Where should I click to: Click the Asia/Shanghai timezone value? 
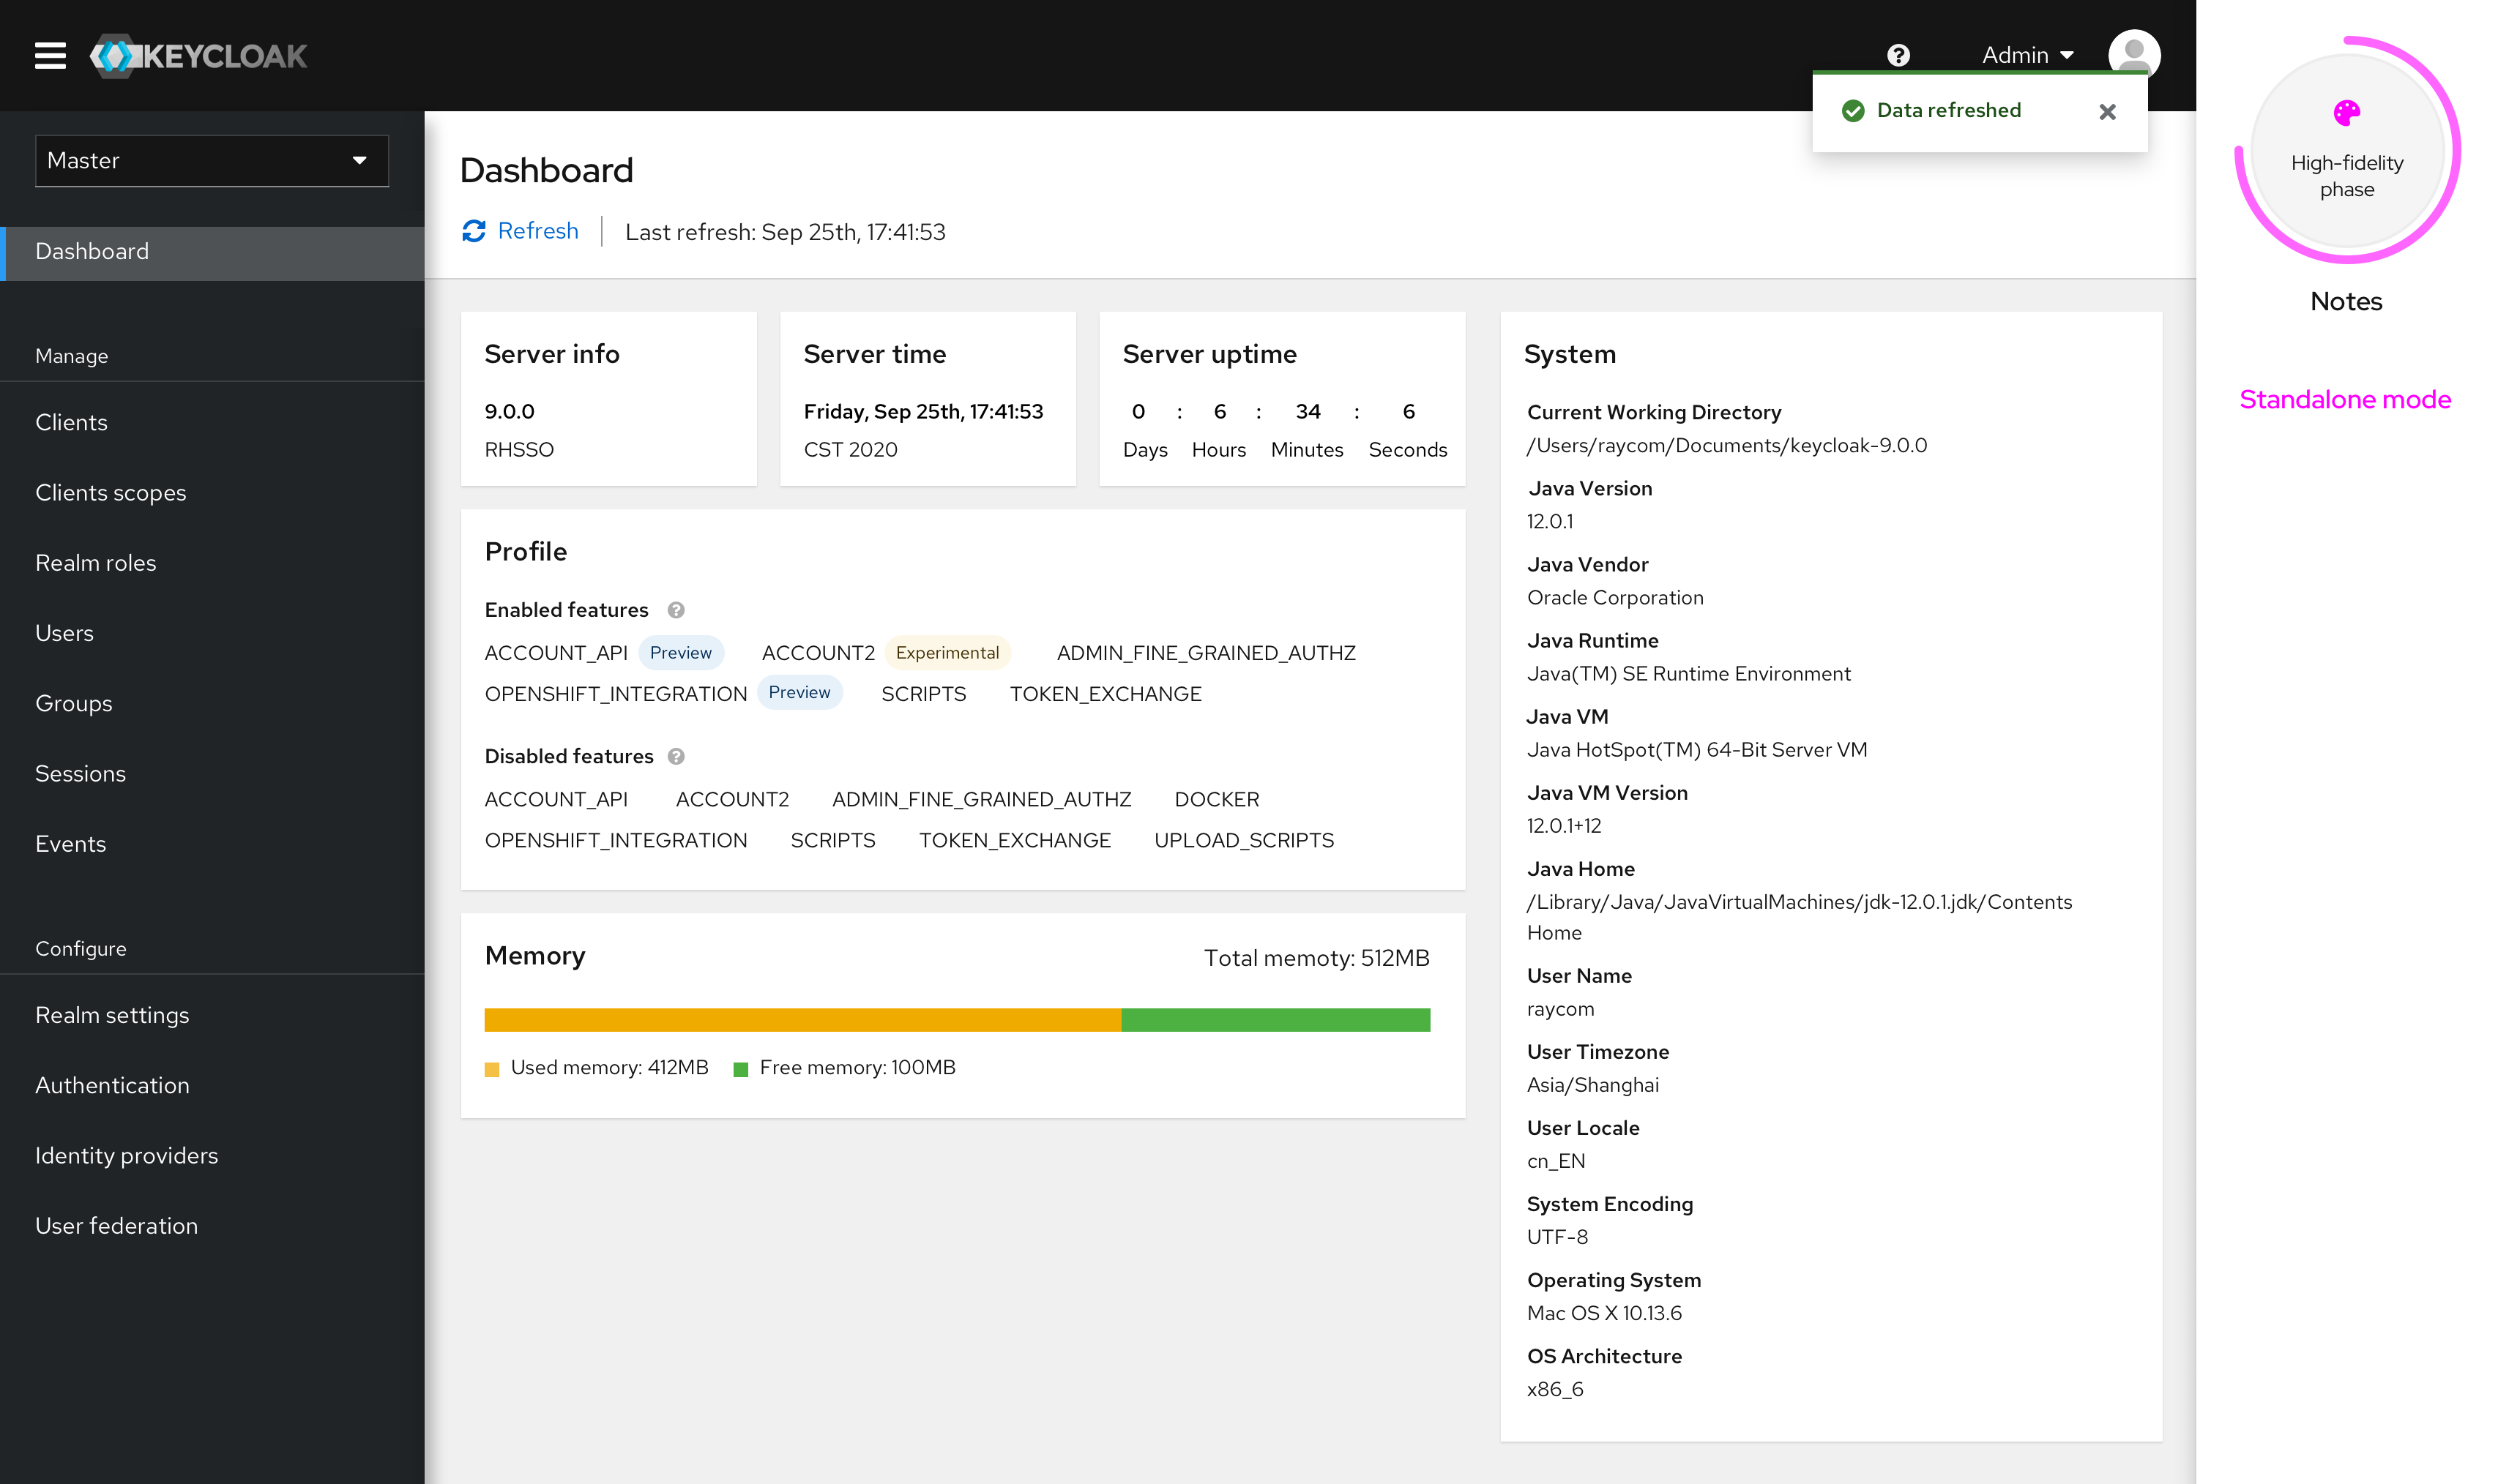pos(1592,1085)
